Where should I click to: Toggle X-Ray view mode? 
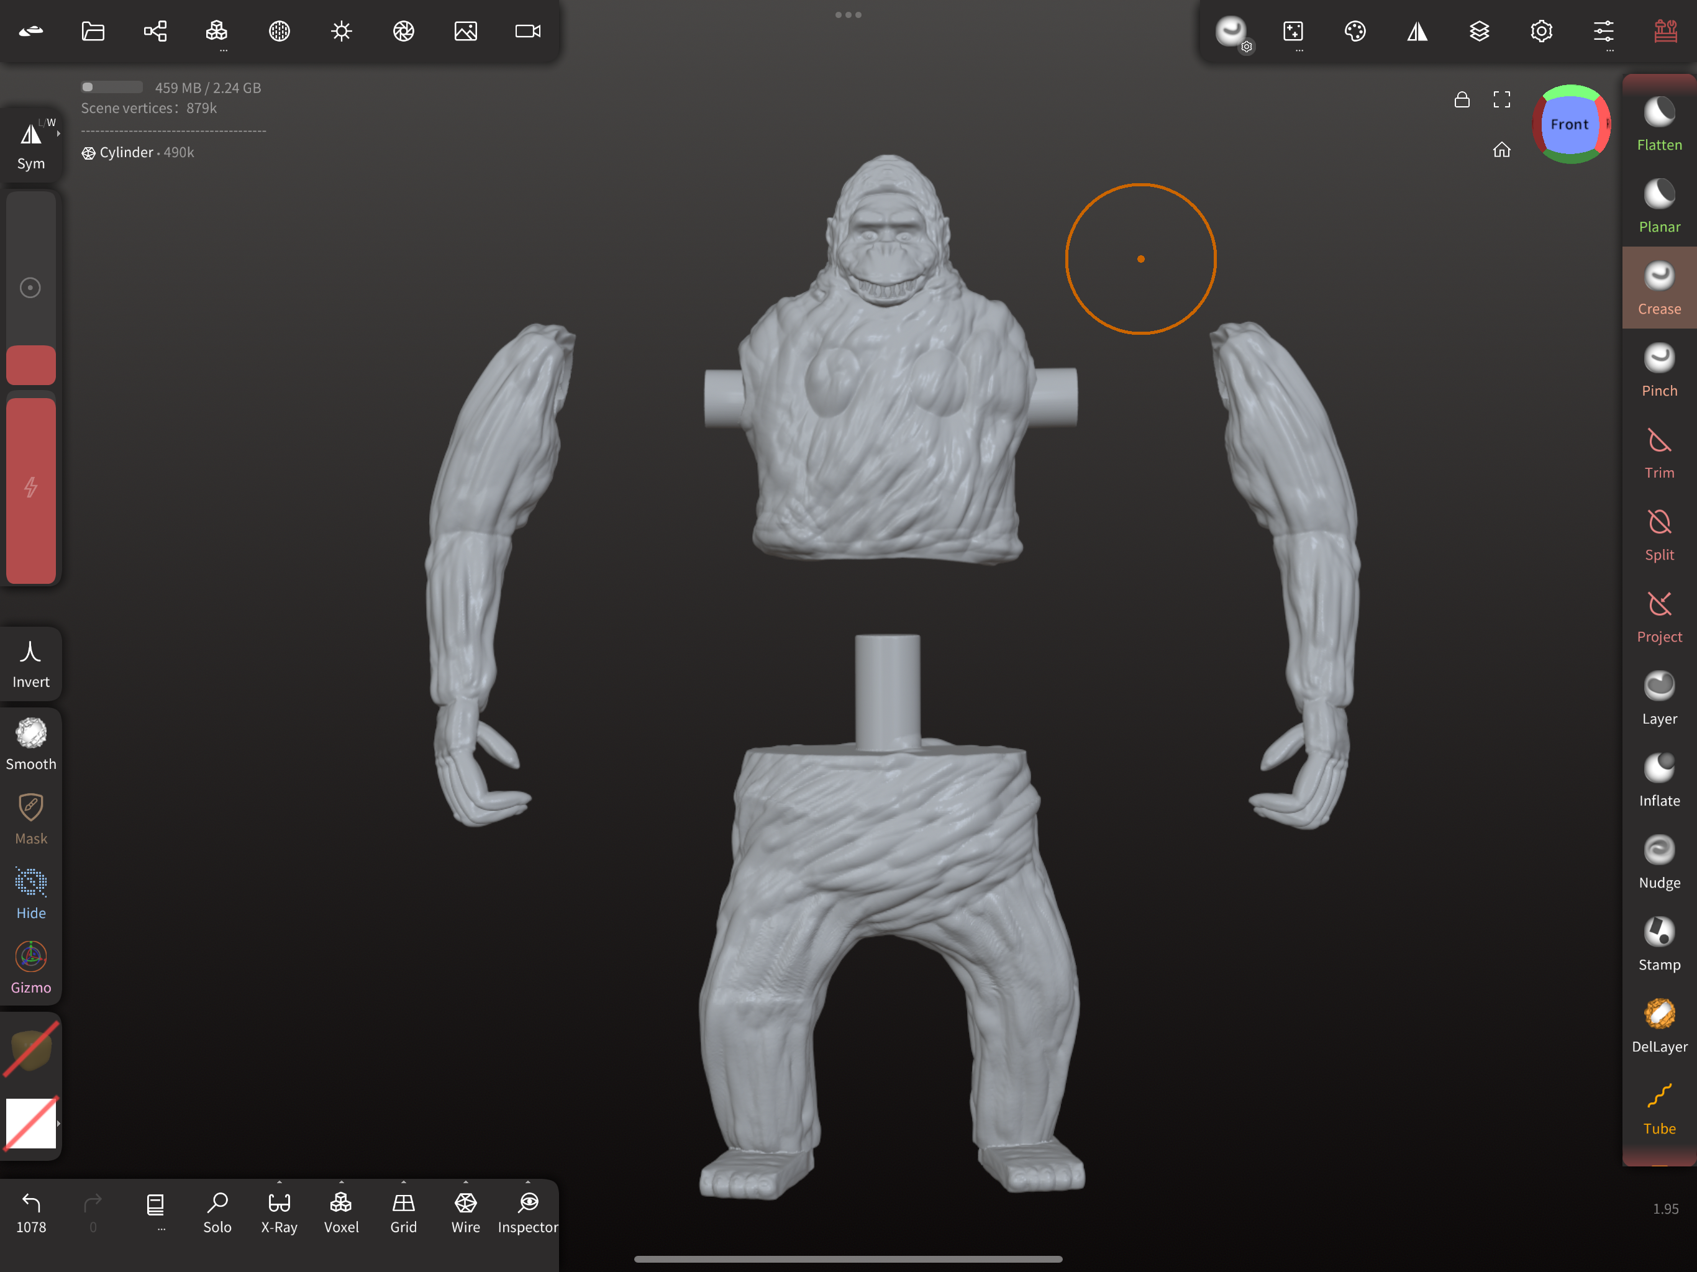[x=280, y=1212]
